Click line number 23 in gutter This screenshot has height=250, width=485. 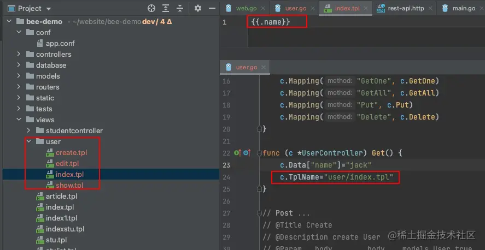(x=226, y=165)
